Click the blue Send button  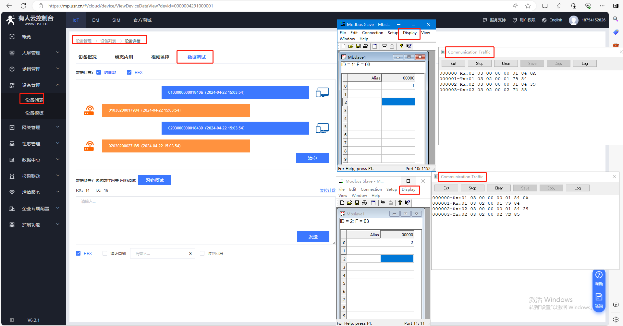[x=313, y=237]
